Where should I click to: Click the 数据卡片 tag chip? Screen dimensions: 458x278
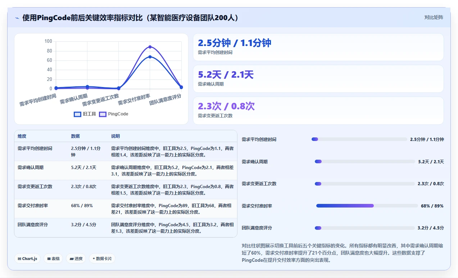point(102,259)
